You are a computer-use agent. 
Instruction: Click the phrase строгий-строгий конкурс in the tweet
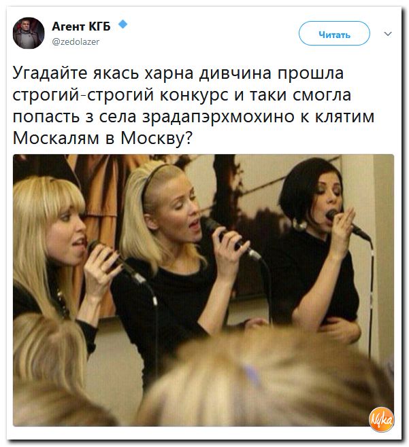pyautogui.click(x=120, y=95)
